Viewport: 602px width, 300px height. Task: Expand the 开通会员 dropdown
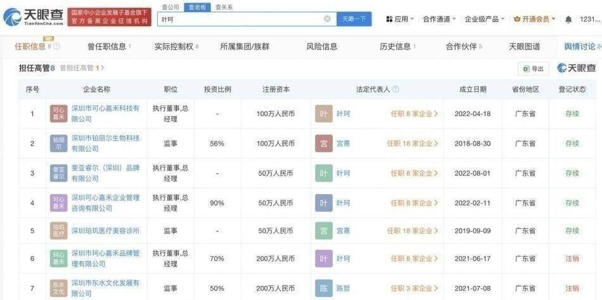[553, 19]
